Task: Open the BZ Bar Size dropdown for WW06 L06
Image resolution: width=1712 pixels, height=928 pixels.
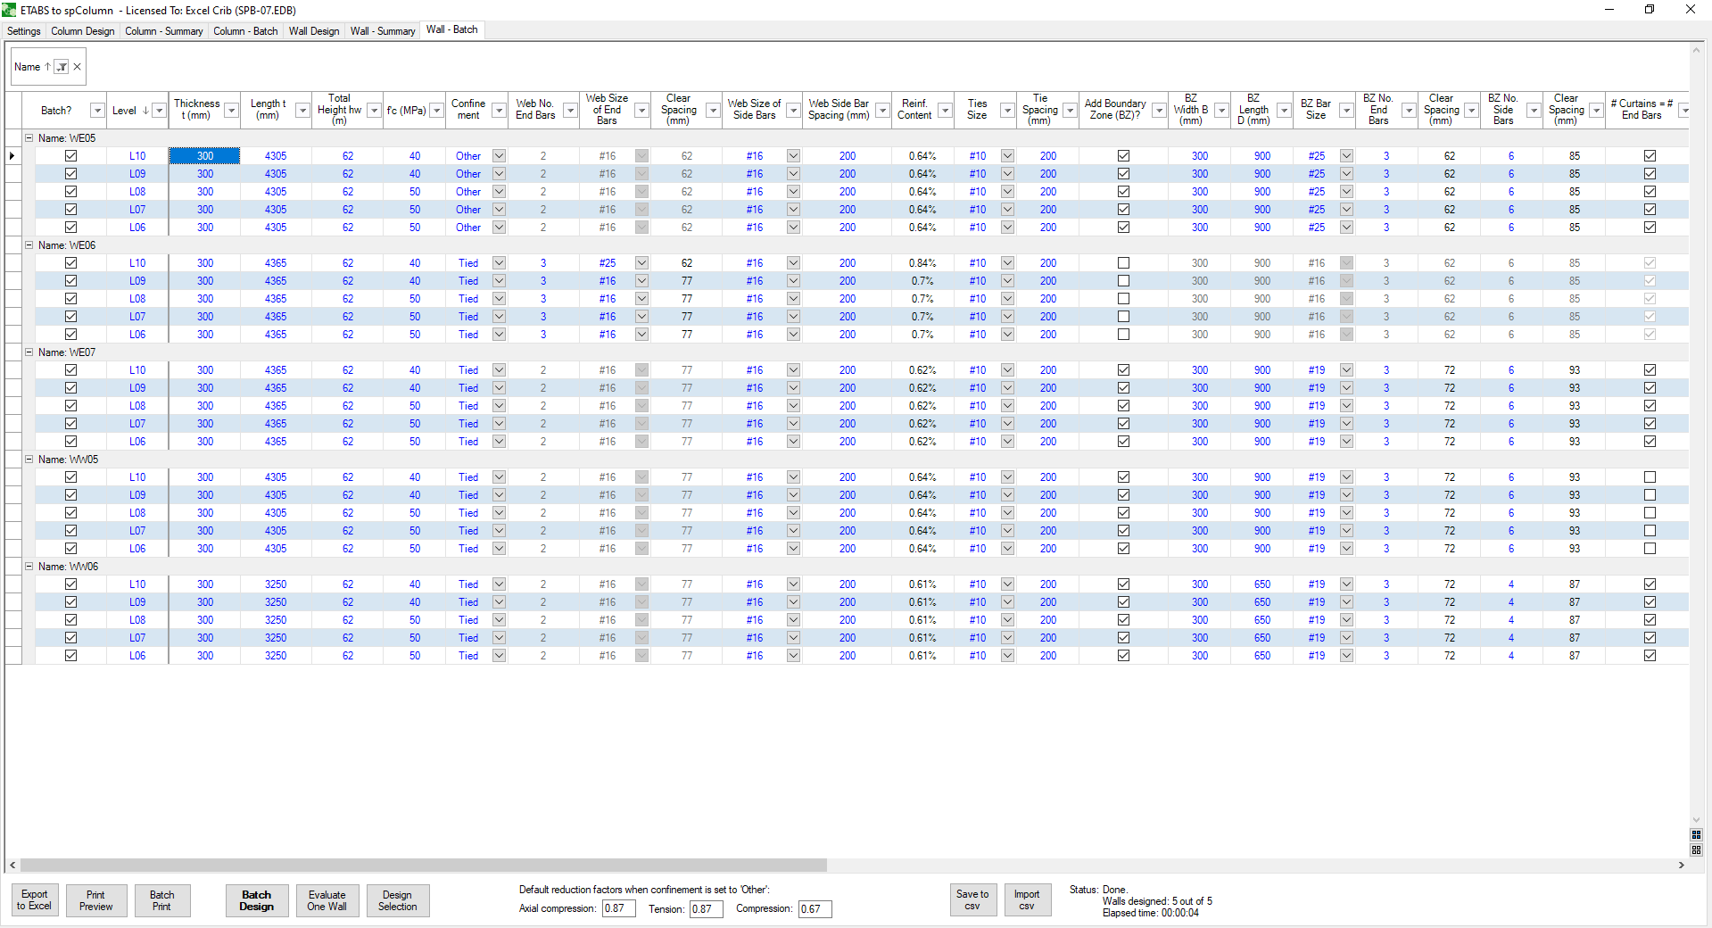Action: 1346,656
